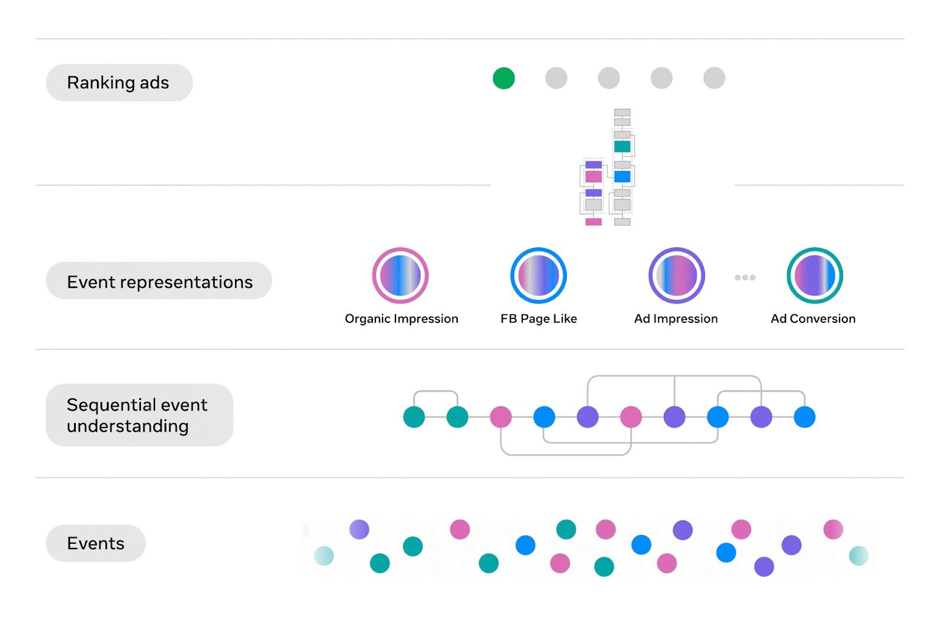Click the first teal node in the sequence
This screenshot has height=626, width=940.
click(414, 417)
